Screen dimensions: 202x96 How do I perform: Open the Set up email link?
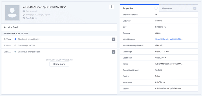[32, 11]
